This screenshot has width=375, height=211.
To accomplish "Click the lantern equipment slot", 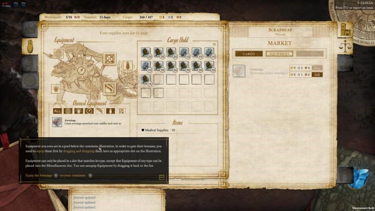I will point(56,89).
